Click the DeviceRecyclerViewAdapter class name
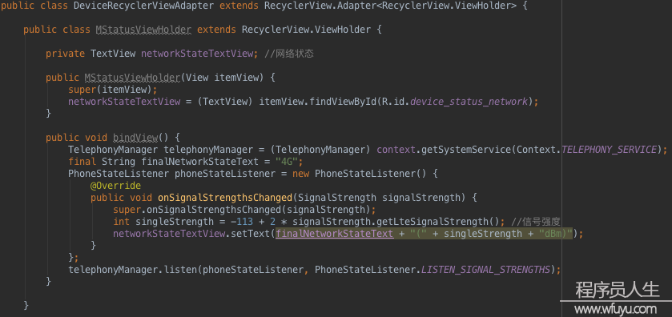 coord(144,6)
